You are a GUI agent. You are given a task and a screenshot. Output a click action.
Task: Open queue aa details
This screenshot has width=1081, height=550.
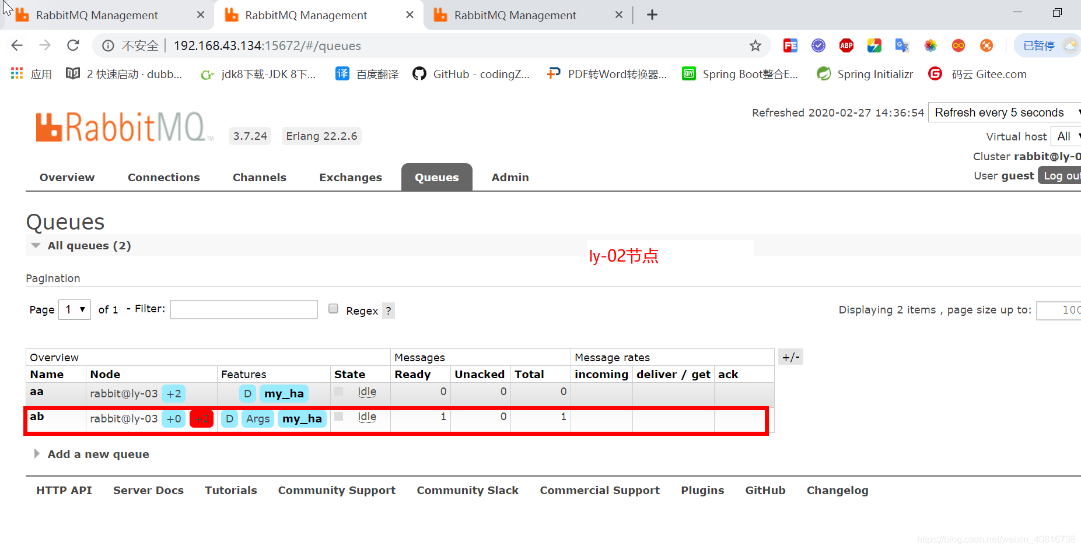click(x=37, y=392)
